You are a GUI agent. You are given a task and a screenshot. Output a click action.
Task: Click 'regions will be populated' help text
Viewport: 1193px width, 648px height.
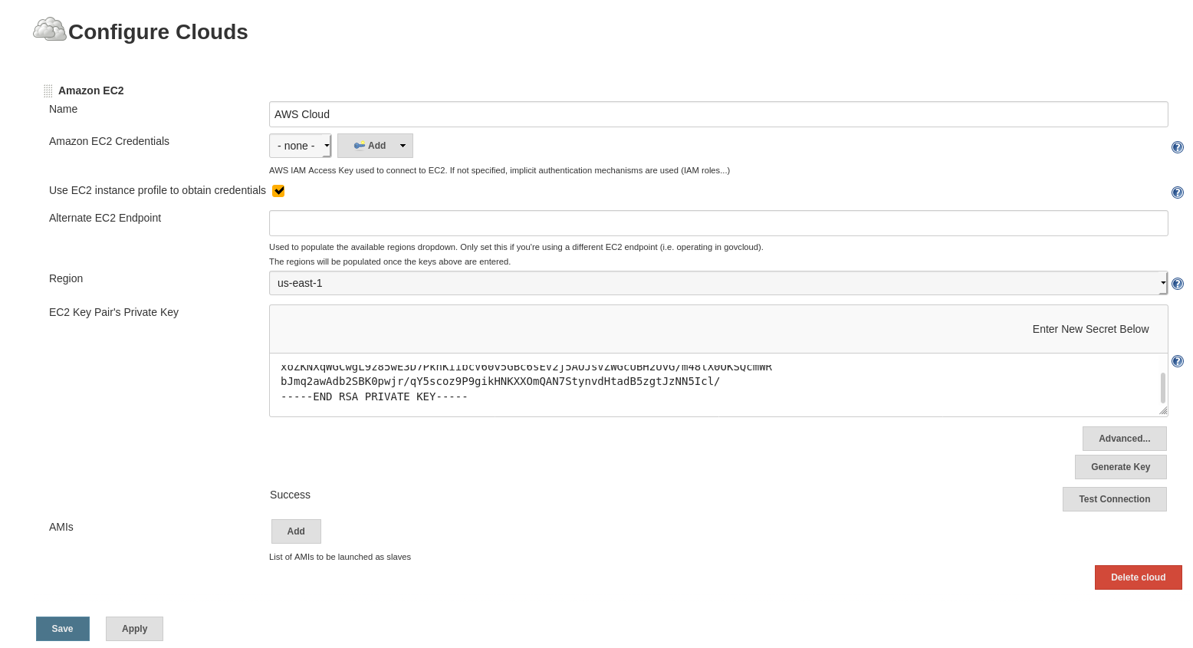[389, 262]
